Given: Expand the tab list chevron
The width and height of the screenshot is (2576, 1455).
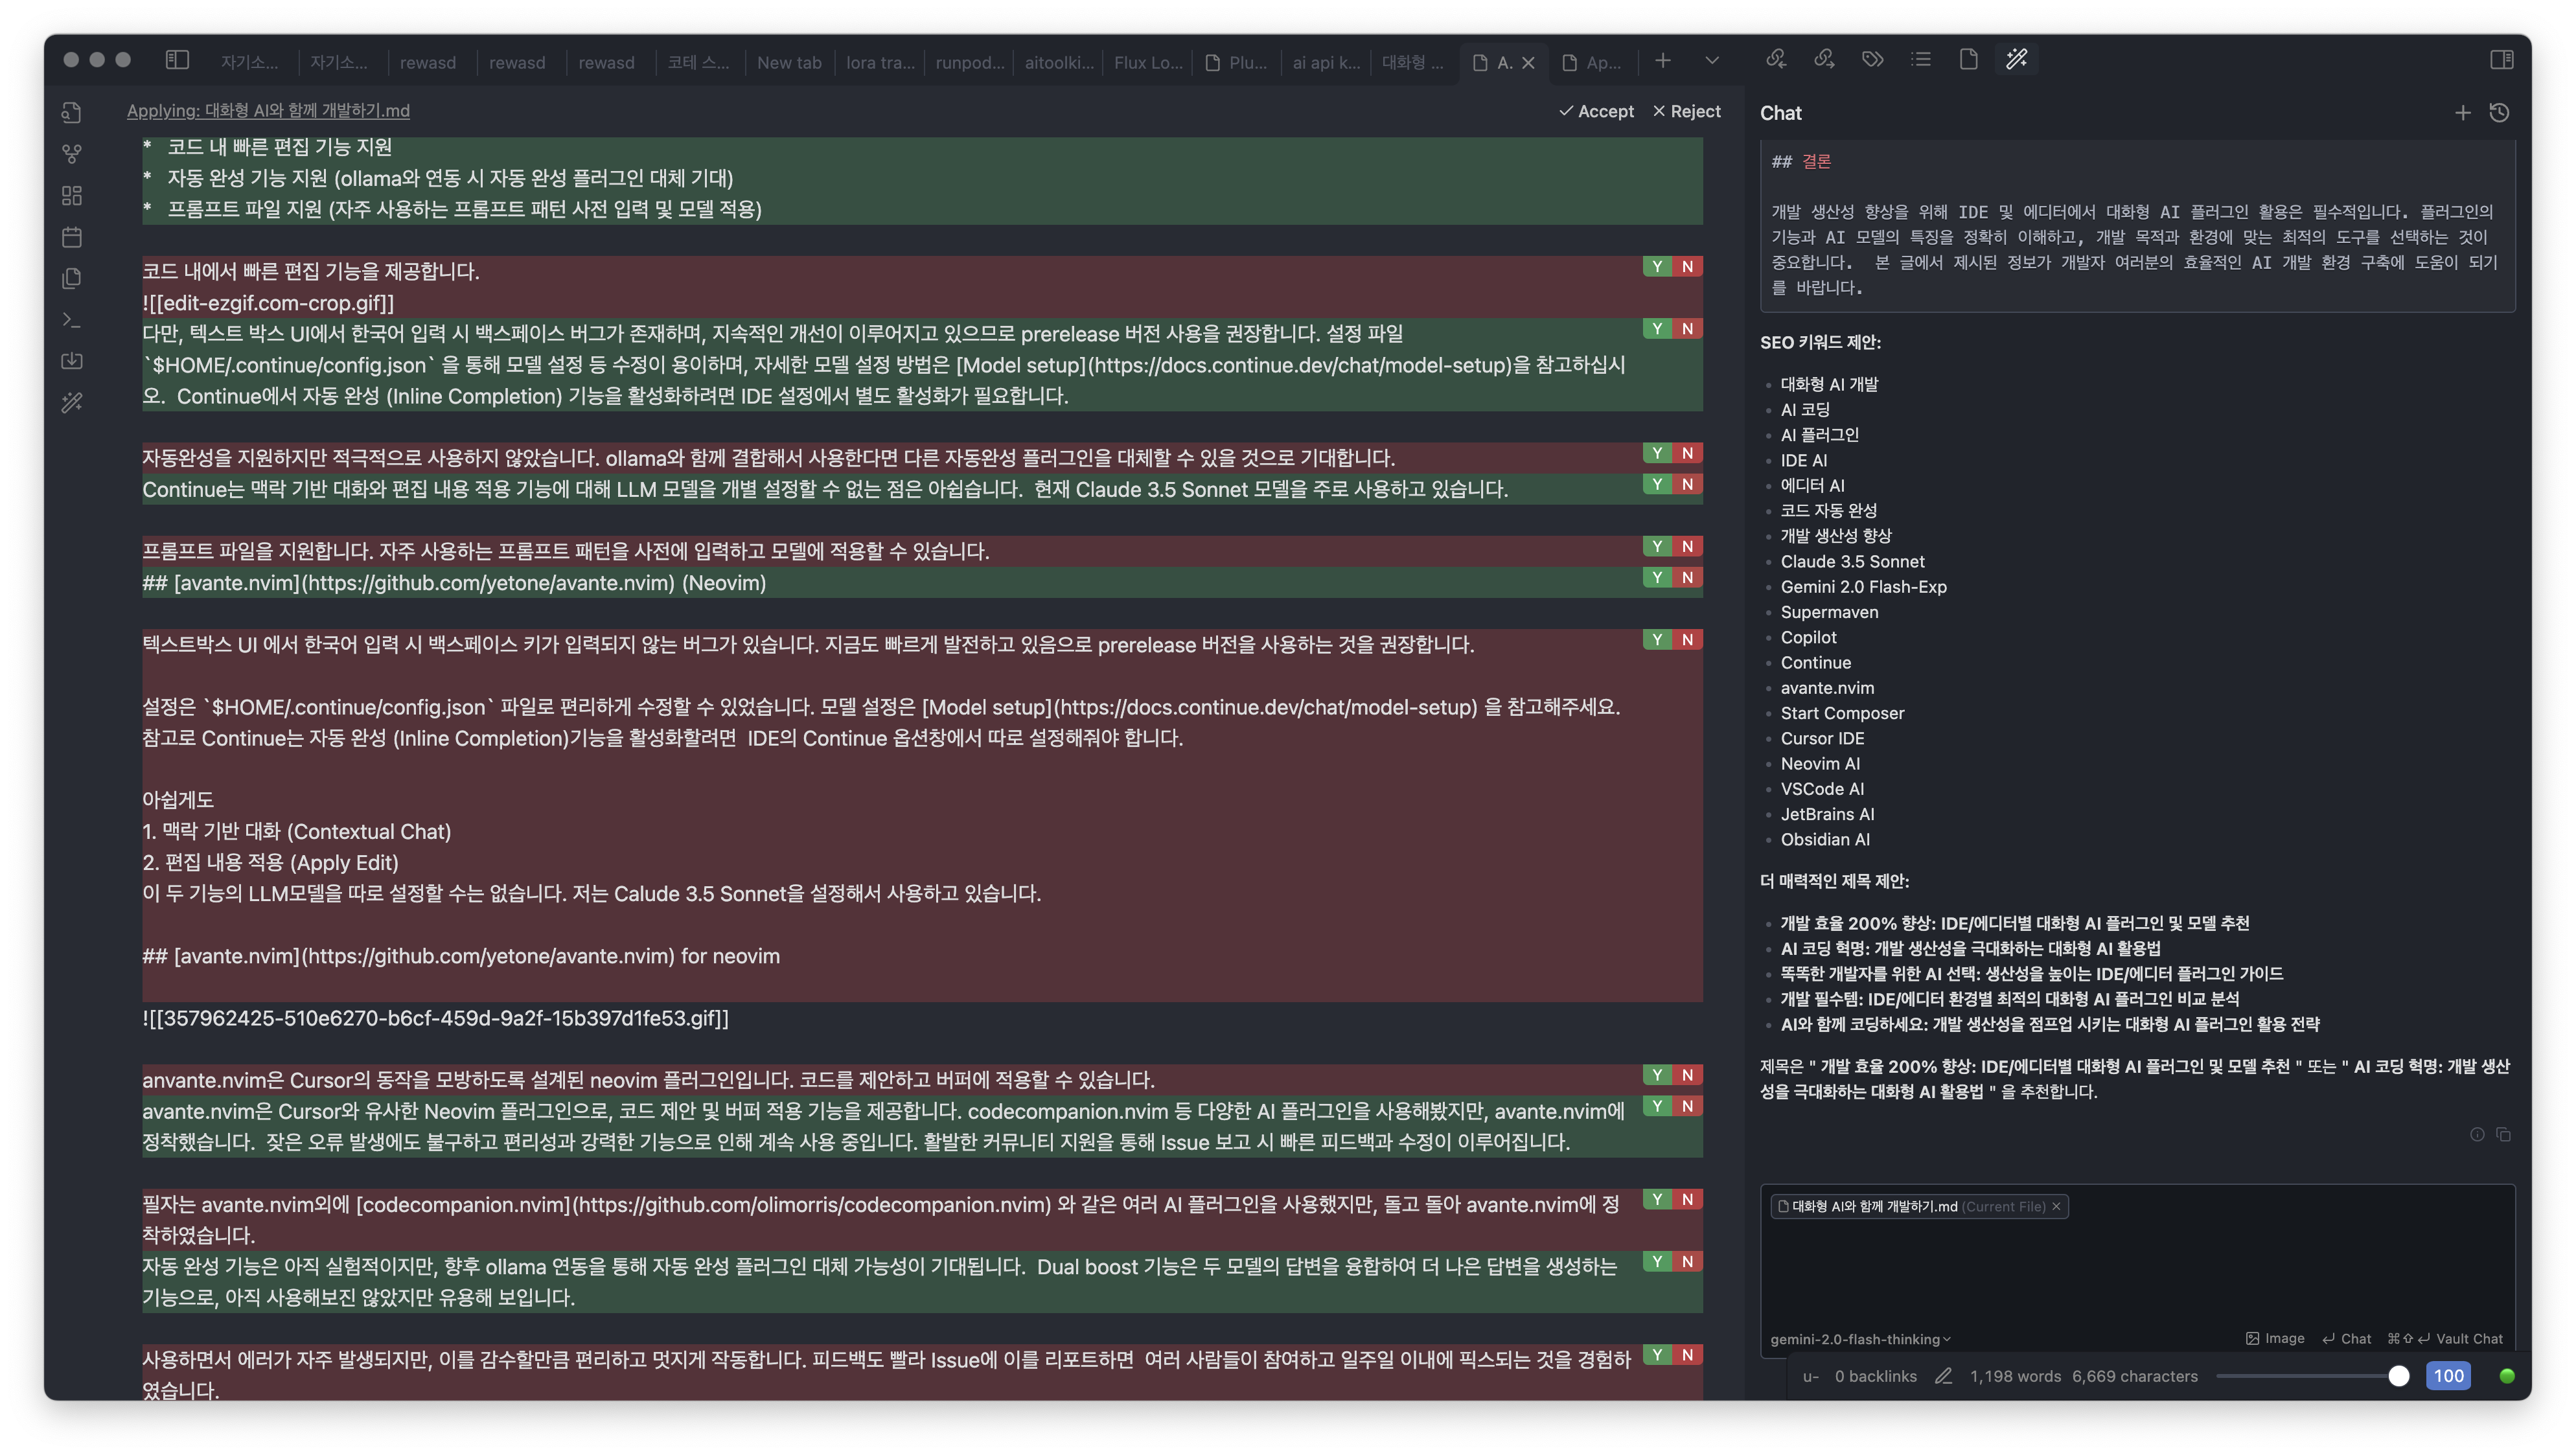Looking at the screenshot, I should 1712,61.
